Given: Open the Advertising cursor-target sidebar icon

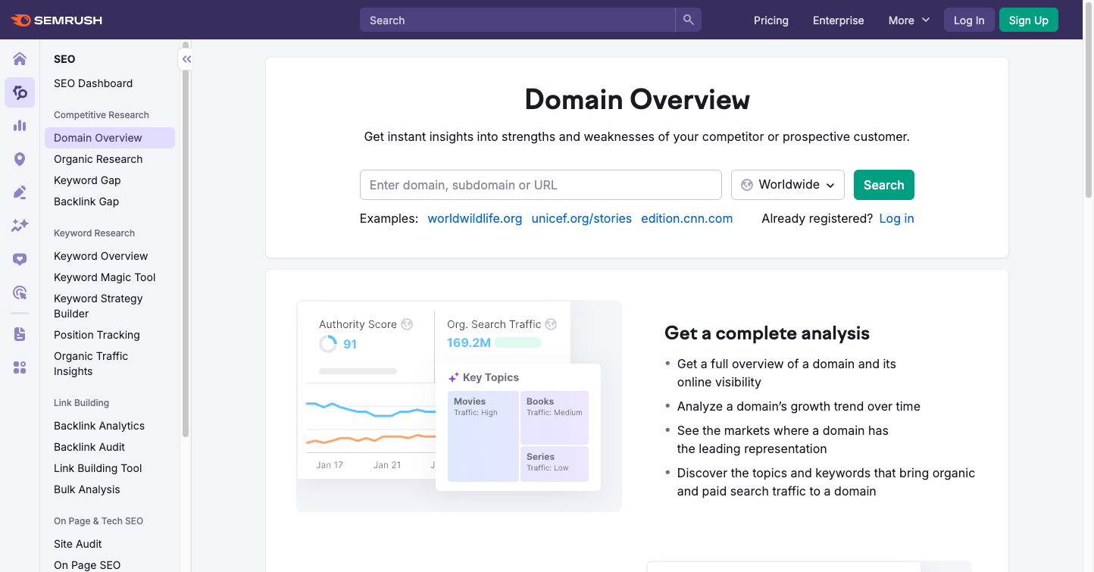Looking at the screenshot, I should (x=20, y=292).
